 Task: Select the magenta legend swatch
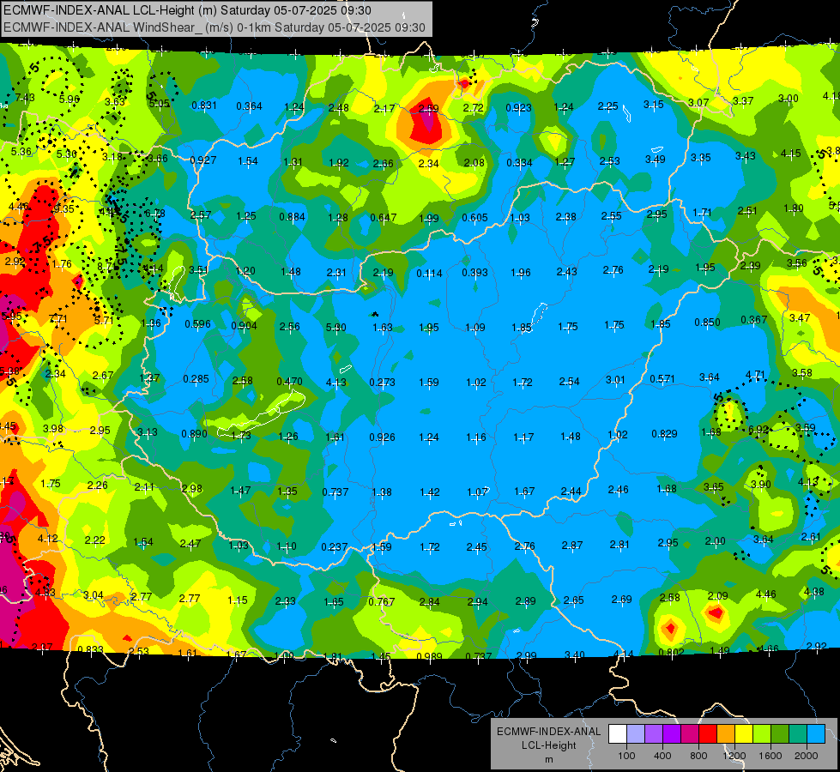(690, 733)
